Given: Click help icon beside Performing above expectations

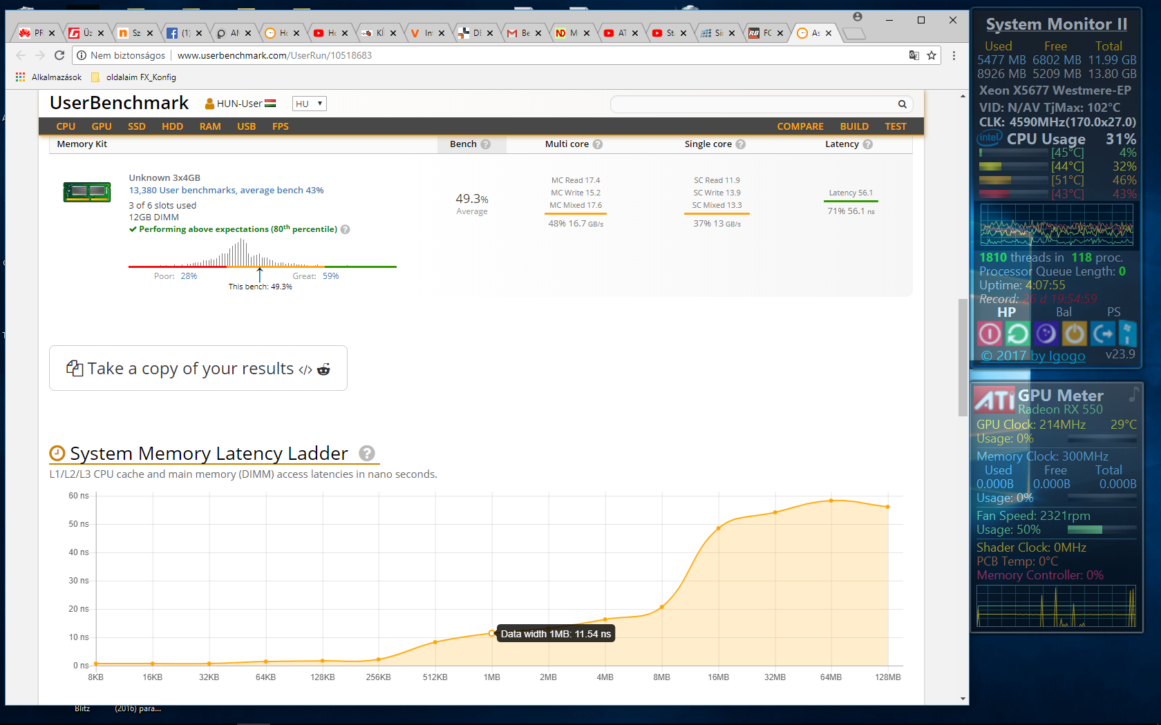Looking at the screenshot, I should point(346,230).
